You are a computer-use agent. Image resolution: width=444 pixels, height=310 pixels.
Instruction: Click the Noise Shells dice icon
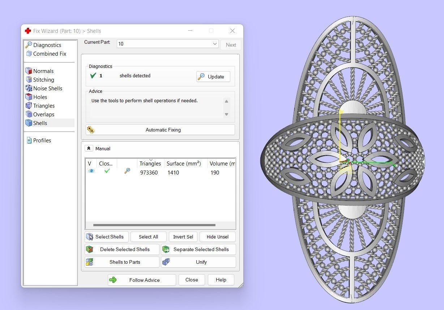click(29, 89)
